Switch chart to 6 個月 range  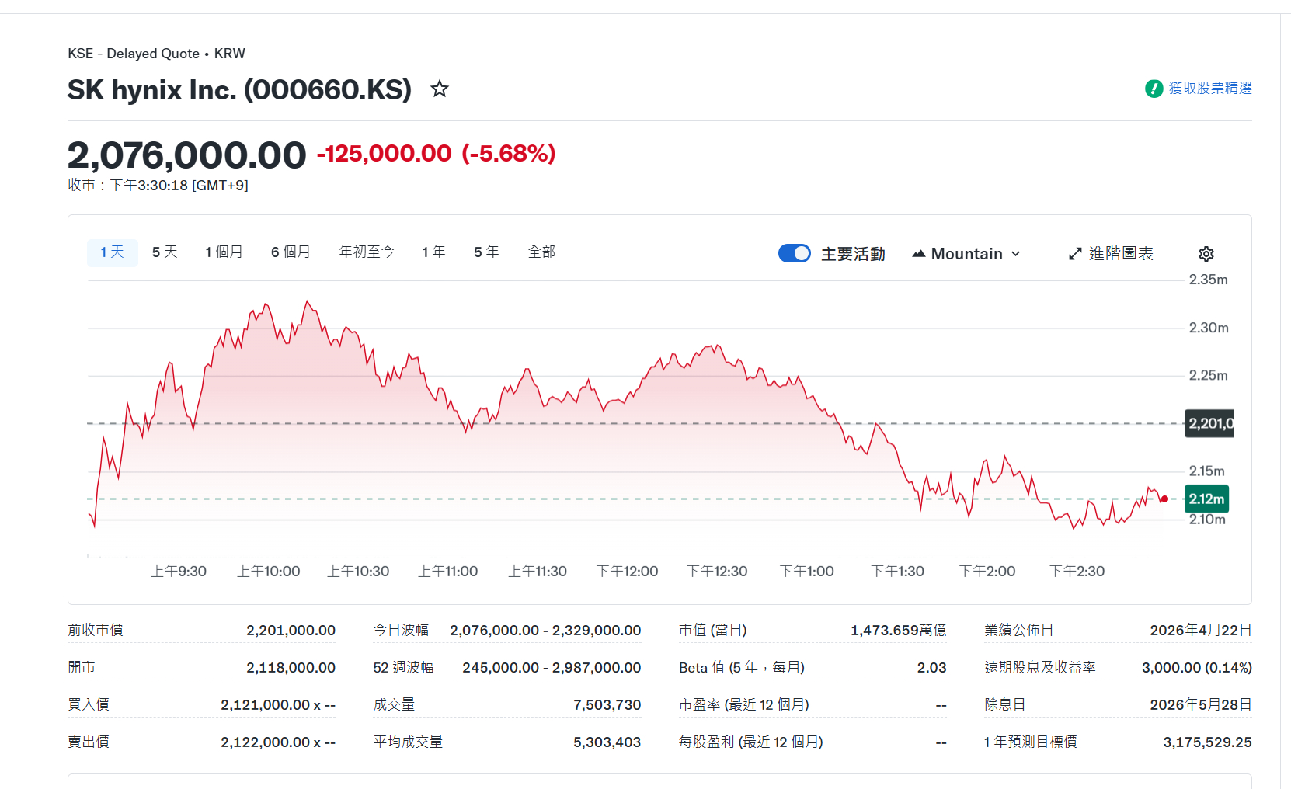coord(291,252)
